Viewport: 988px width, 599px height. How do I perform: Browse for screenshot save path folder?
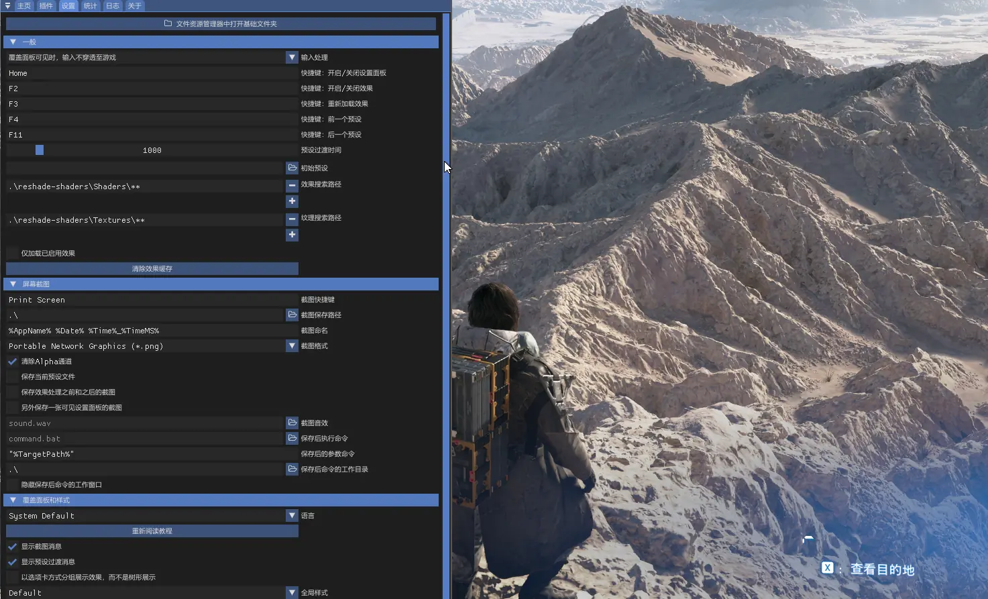pyautogui.click(x=292, y=315)
